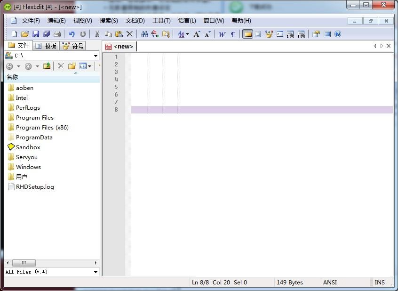This screenshot has width=398, height=291.
Task: Open the All Files (*.*) filter dropdown
Action: pos(96,272)
